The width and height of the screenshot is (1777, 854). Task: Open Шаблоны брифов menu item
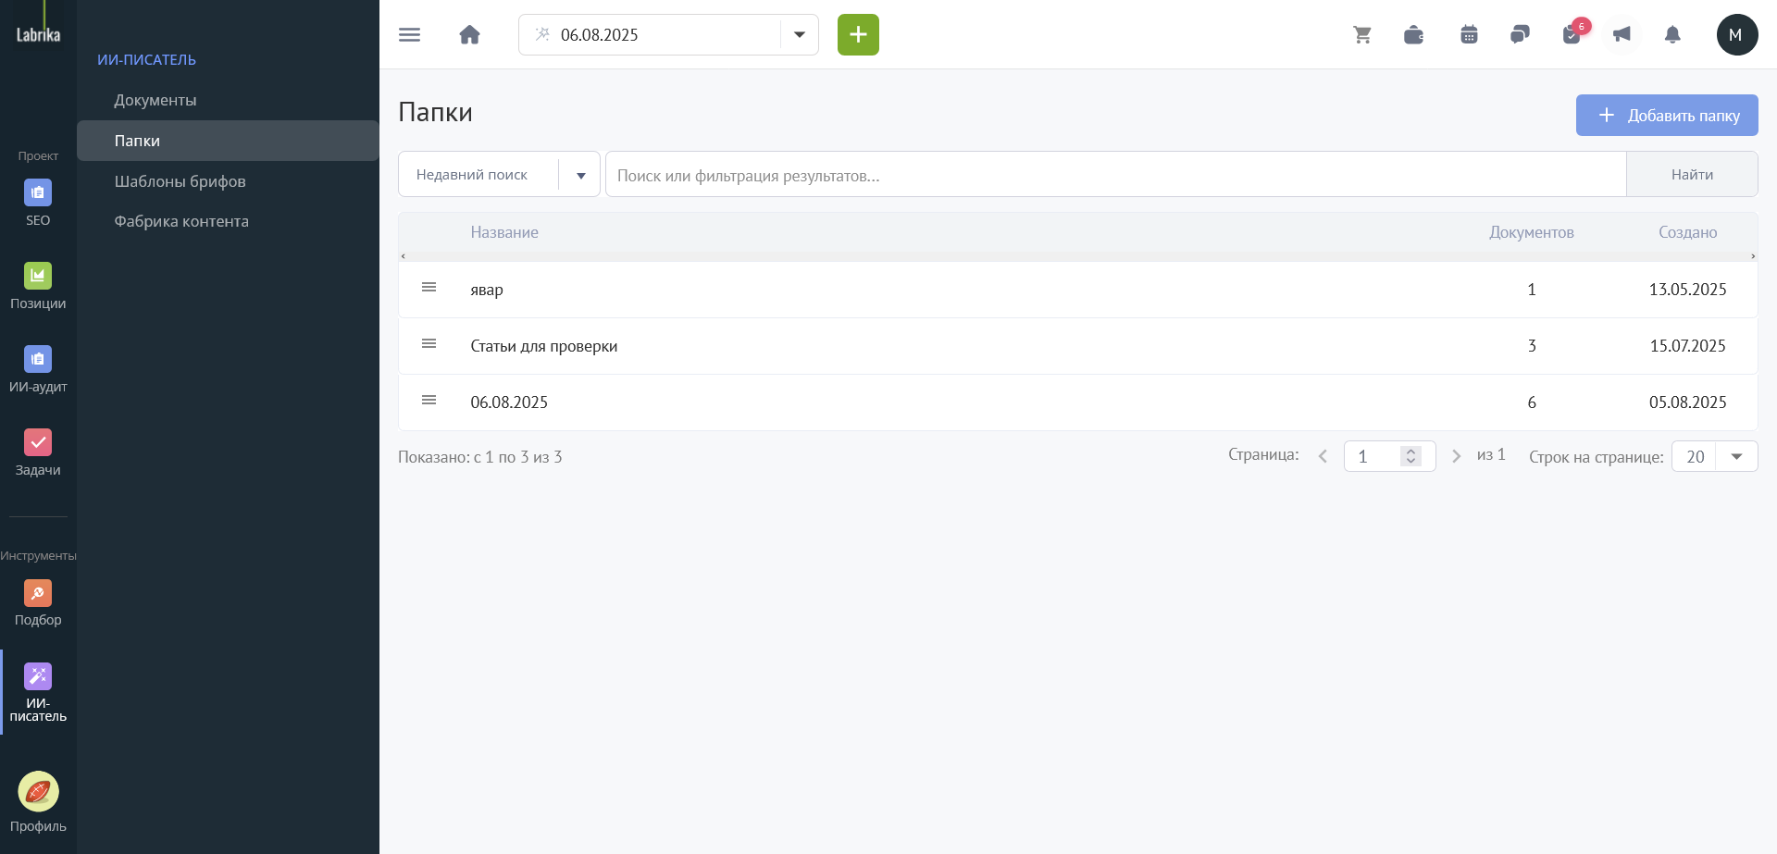click(180, 181)
